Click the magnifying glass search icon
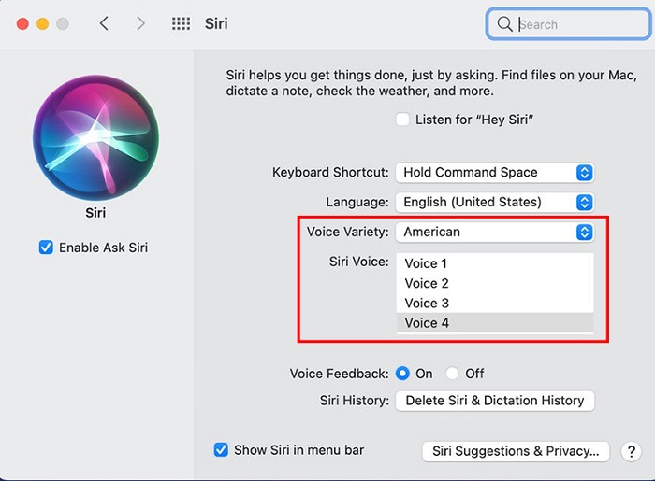The image size is (655, 481). click(x=505, y=24)
